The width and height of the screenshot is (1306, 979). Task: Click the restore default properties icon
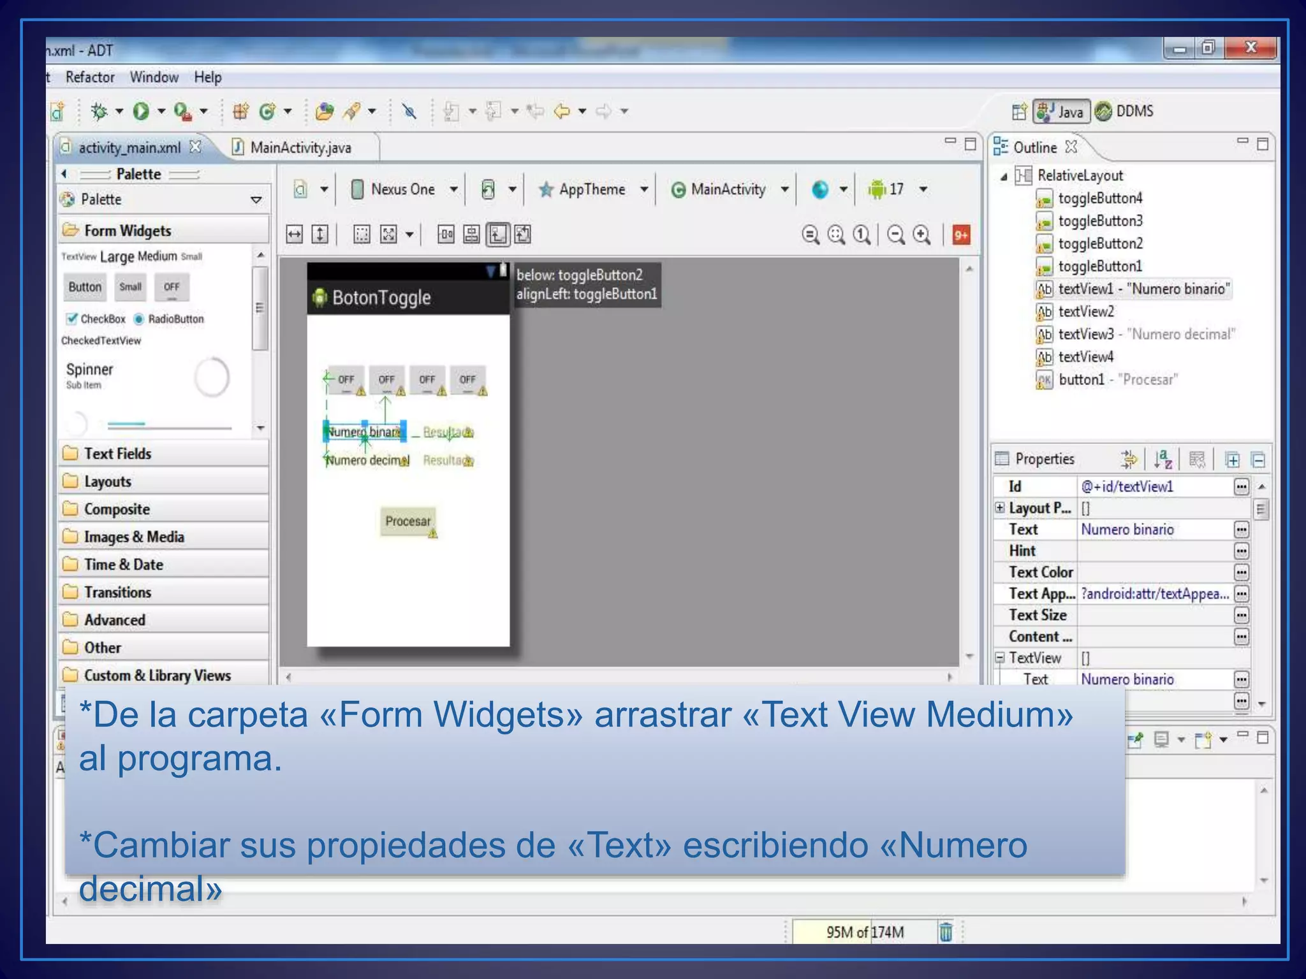1197,459
